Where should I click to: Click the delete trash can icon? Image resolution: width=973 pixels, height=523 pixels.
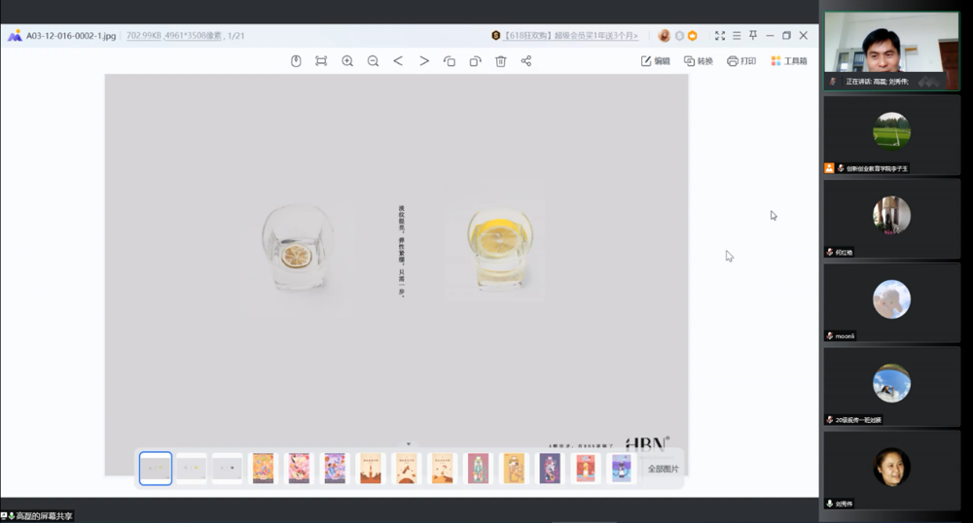click(x=500, y=61)
